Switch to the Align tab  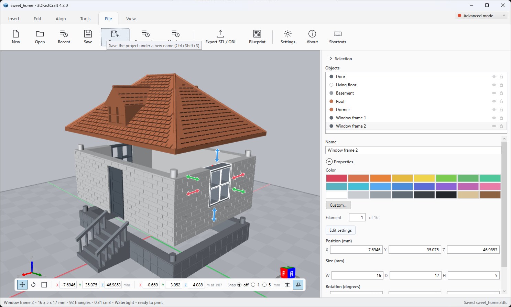pos(61,19)
